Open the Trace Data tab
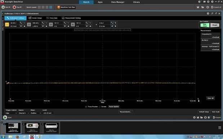 pos(52,18)
